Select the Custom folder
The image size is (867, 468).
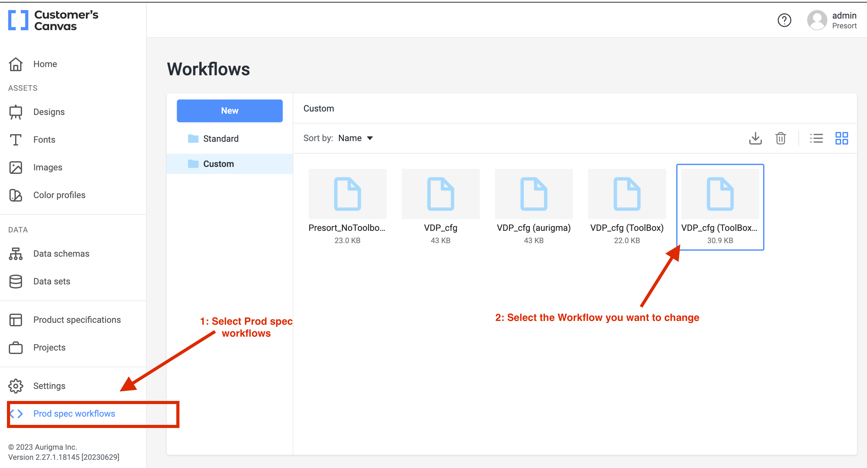click(229, 164)
